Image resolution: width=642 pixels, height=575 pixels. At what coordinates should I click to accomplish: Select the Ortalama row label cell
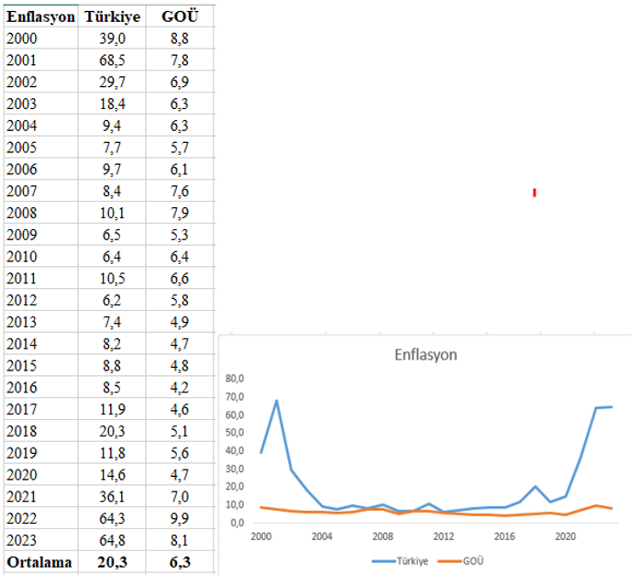tap(39, 560)
